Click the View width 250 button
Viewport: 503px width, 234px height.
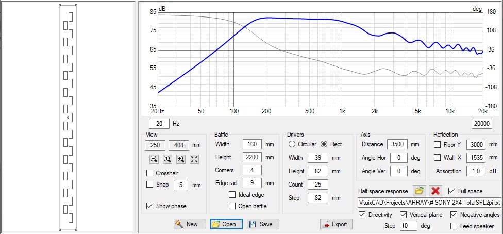pos(155,145)
